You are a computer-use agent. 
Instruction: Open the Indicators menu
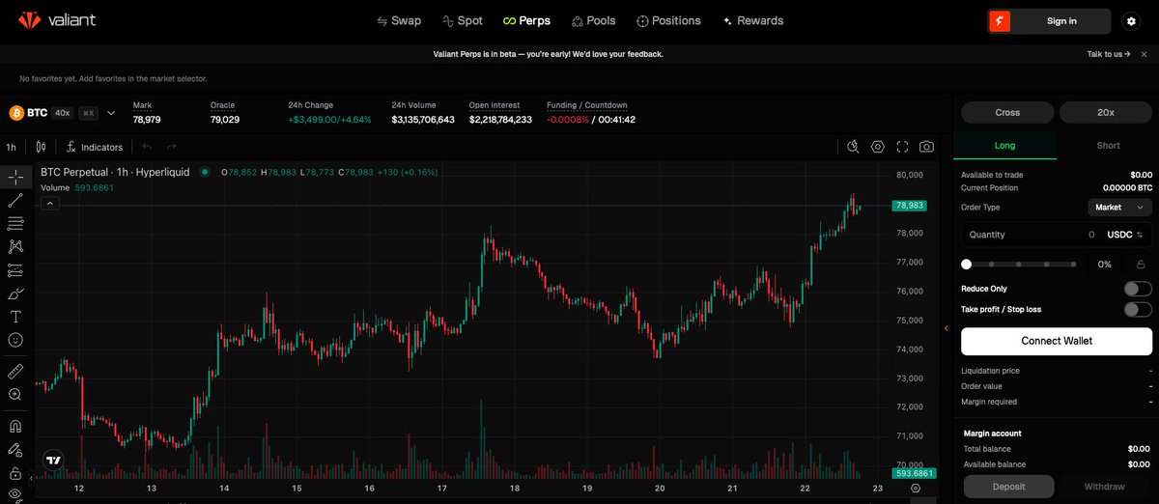coord(95,147)
